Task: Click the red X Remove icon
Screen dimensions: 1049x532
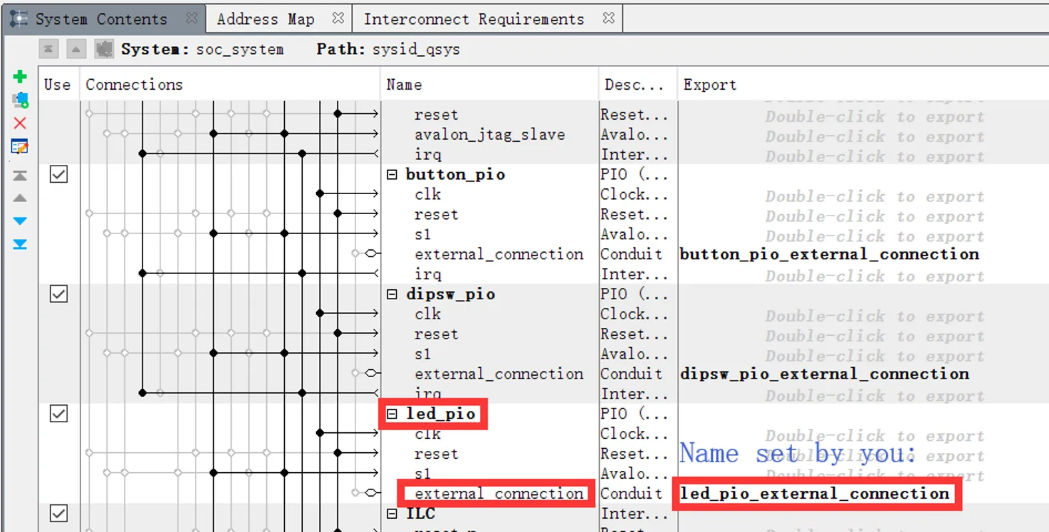Action: [20, 123]
